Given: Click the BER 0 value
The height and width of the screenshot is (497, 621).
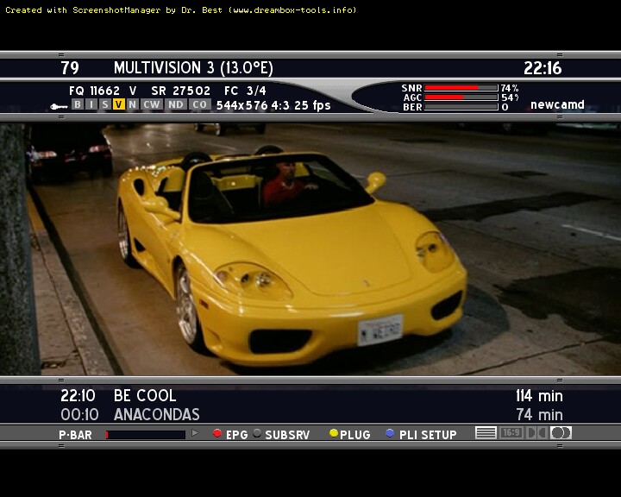Looking at the screenshot, I should pos(505,107).
